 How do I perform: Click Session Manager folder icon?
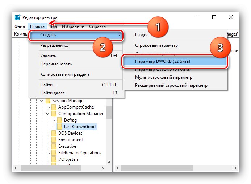click(48, 101)
